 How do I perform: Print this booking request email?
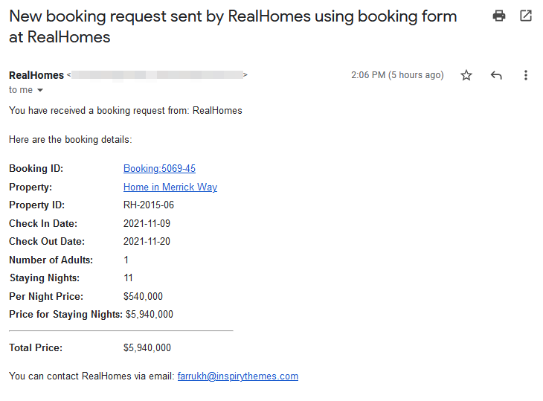[x=498, y=16]
